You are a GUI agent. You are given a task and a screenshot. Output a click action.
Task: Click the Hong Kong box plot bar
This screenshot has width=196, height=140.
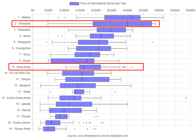[x=90, y=67]
